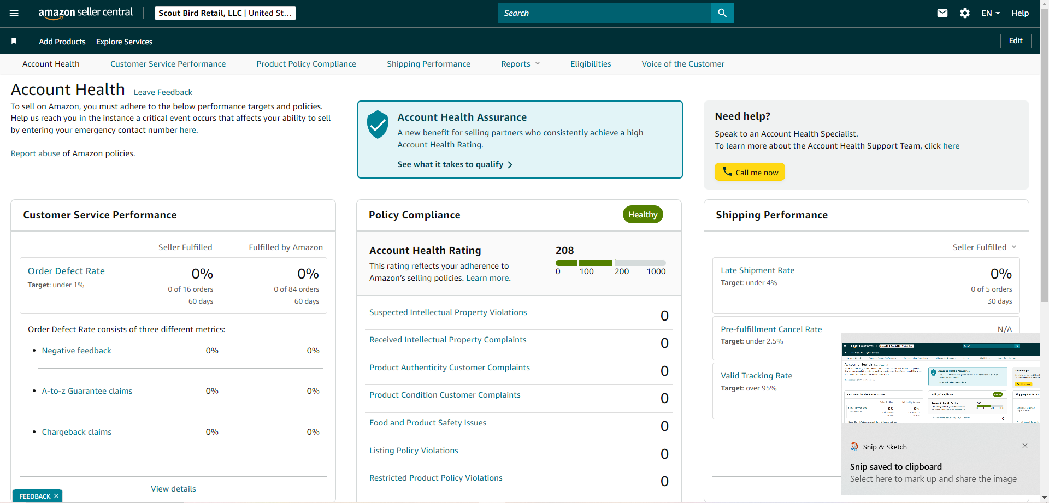Open the Negative feedback link

click(x=76, y=351)
